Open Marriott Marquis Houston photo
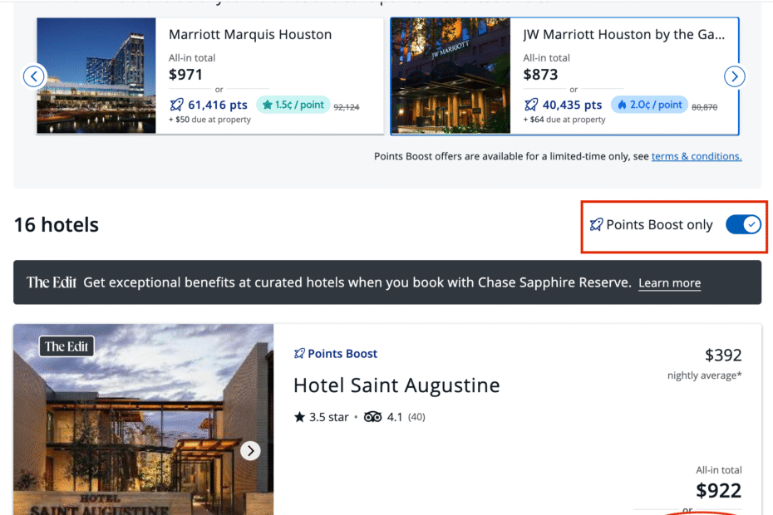Viewport: 773px width, 515px height. click(96, 76)
